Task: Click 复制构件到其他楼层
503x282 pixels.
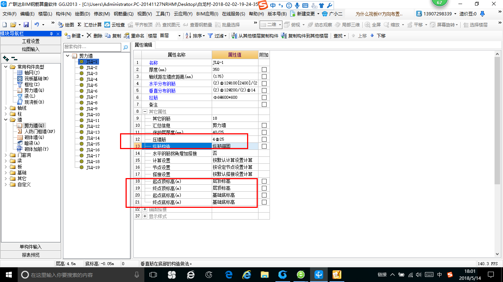Action: coord(304,36)
